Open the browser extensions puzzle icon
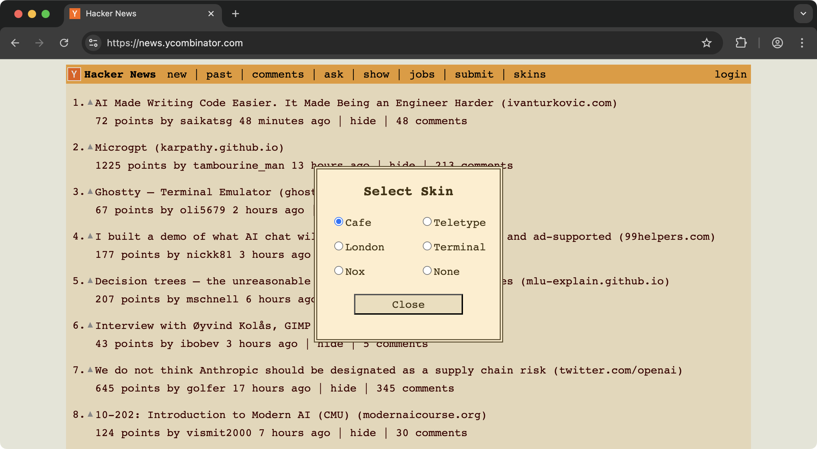This screenshot has height=449, width=817. [x=741, y=43]
